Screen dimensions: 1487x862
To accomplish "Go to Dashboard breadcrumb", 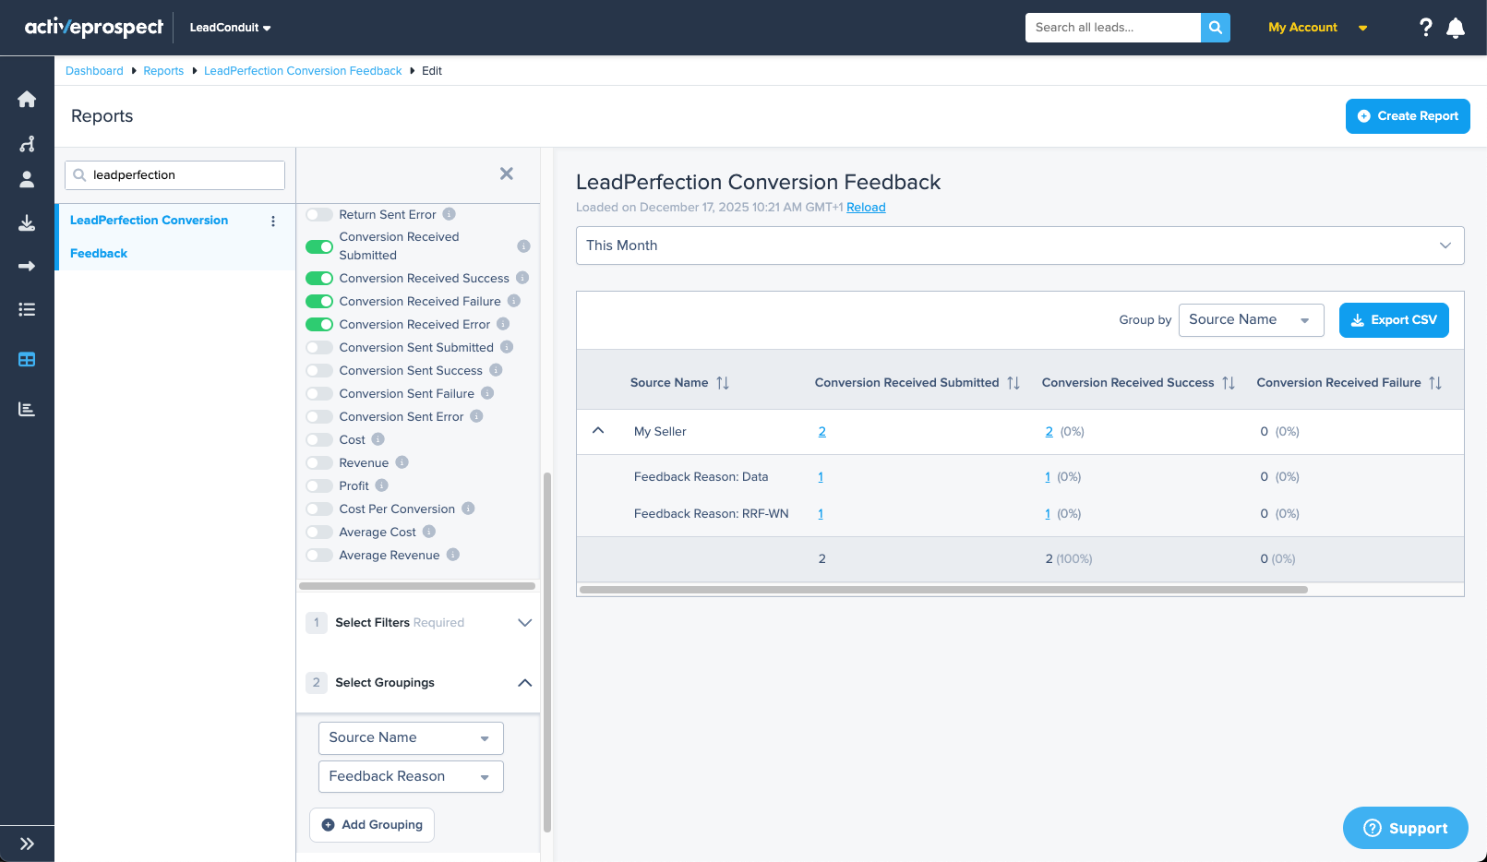I will click(x=94, y=71).
